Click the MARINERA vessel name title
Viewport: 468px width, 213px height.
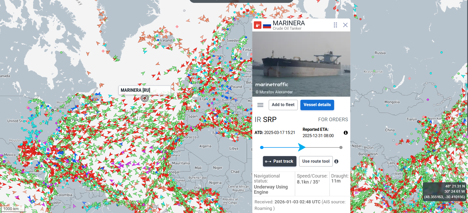pos(289,23)
